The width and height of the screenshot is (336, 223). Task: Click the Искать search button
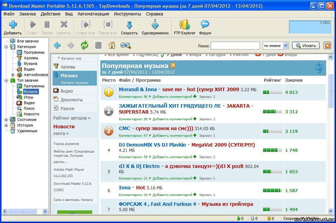[x=306, y=46]
